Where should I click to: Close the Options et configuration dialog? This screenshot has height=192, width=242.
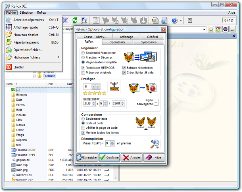click(163, 29)
